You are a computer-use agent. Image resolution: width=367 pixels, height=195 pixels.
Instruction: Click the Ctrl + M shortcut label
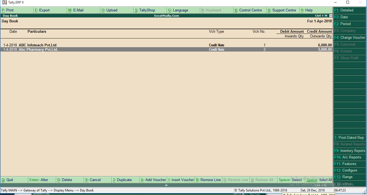[321, 16]
